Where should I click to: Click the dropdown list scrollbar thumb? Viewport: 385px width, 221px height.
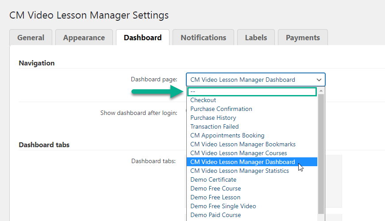[321, 154]
